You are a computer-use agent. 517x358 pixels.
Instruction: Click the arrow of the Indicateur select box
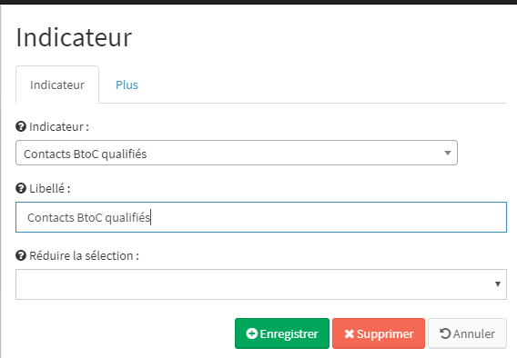448,153
